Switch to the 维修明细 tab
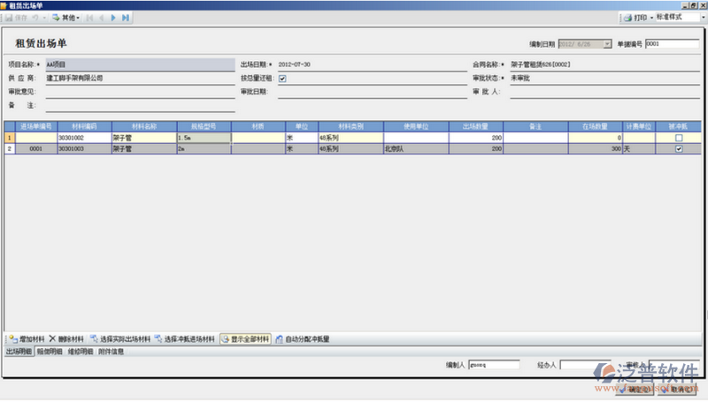 pyautogui.click(x=81, y=352)
